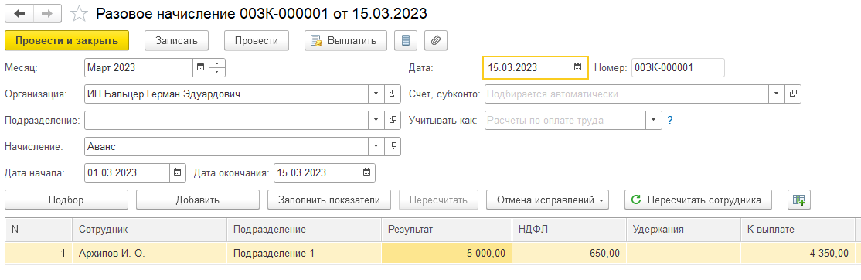861x280 pixels.
Task: Click the Подбор button
Action: 66,200
